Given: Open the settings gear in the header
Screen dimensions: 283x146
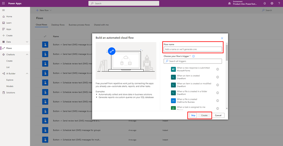Looking at the screenshot, I should 272,3.
